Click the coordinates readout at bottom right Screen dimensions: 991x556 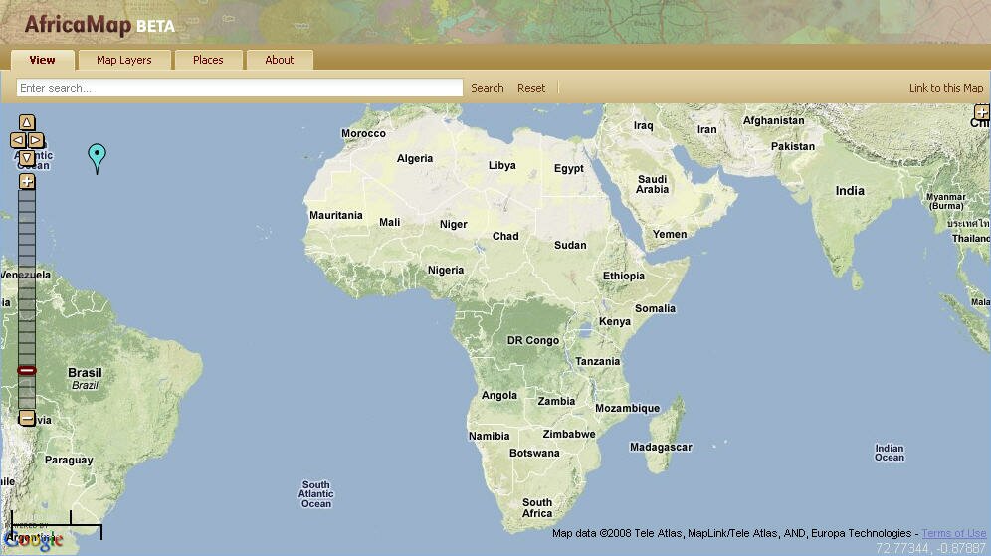[x=930, y=548]
